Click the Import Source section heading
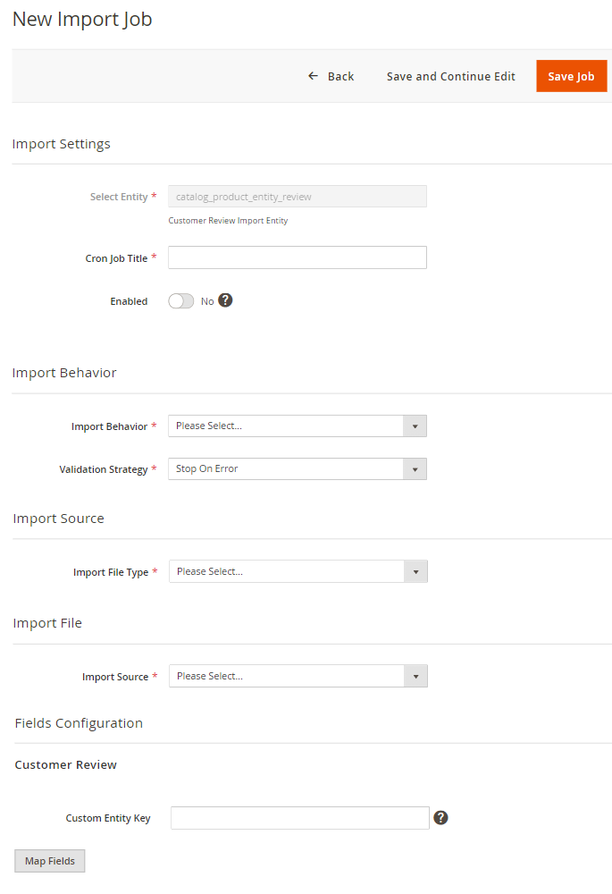612x894 pixels. pos(58,519)
